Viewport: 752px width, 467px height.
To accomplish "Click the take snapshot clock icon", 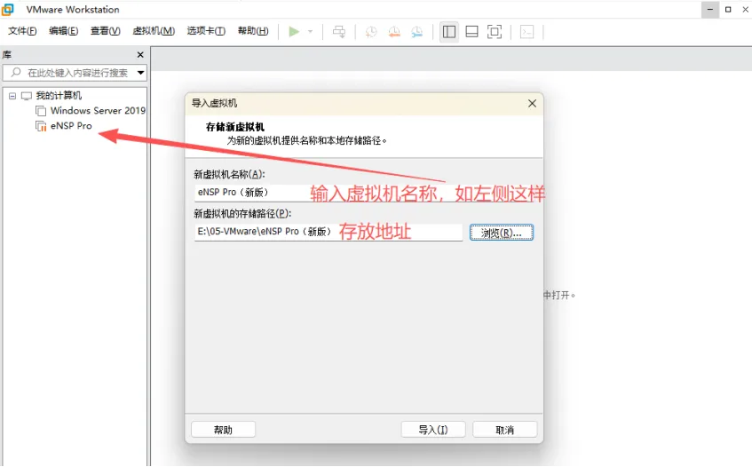I will pyautogui.click(x=371, y=32).
